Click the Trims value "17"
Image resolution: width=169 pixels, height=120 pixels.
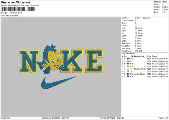coord(136,25)
